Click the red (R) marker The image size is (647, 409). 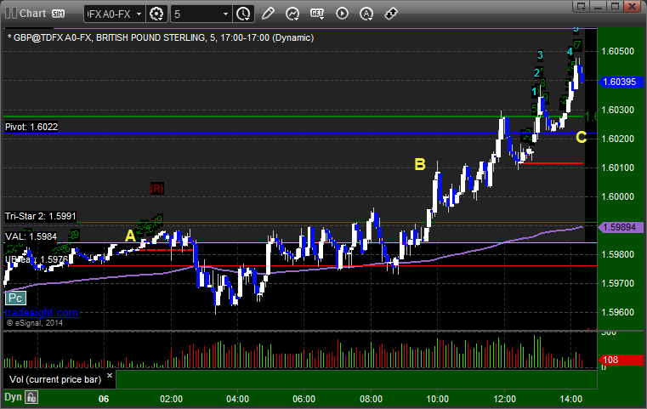tap(156, 189)
